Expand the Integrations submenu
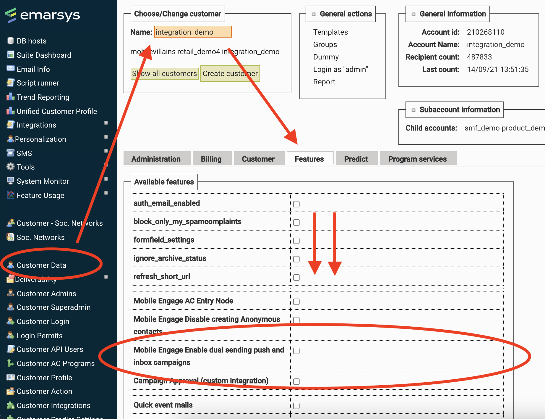This screenshot has width=545, height=419. point(106,123)
